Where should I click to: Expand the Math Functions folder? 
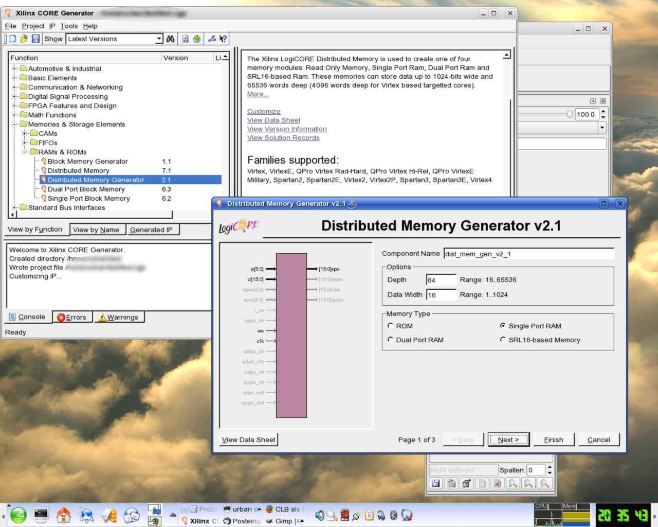[15, 115]
